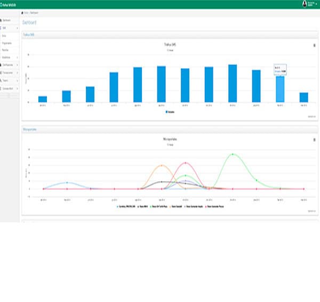Click the peak of the green curve
Screen dimensions: 320x302
coord(233,154)
